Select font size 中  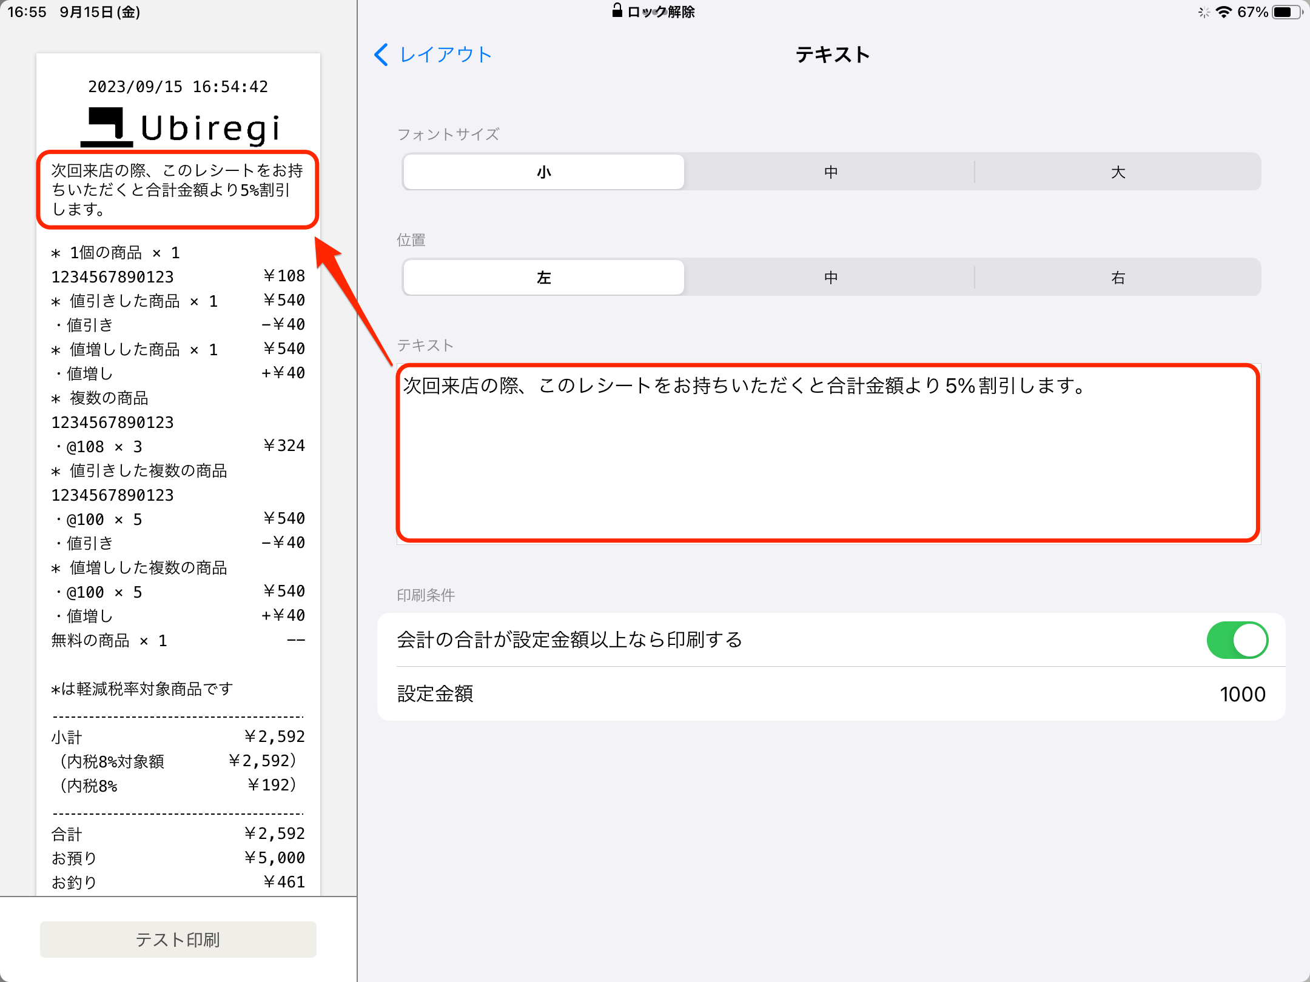(831, 172)
